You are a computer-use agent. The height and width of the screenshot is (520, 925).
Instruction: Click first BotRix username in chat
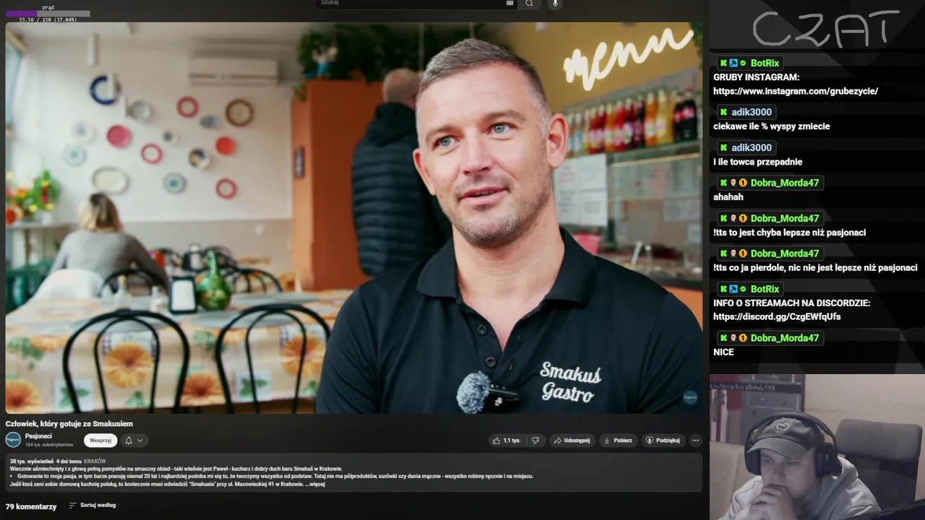(x=765, y=64)
